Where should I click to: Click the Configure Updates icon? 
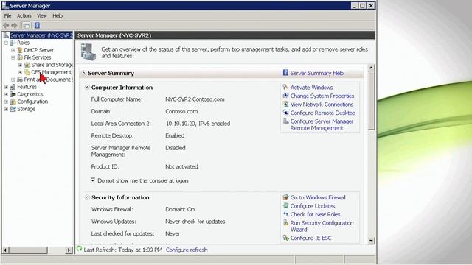tap(285, 205)
